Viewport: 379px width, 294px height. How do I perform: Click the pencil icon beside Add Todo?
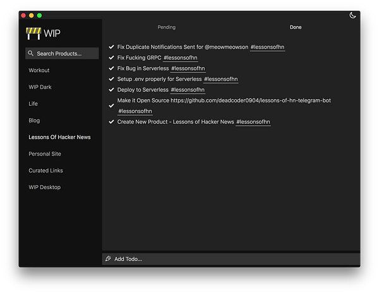(109, 259)
